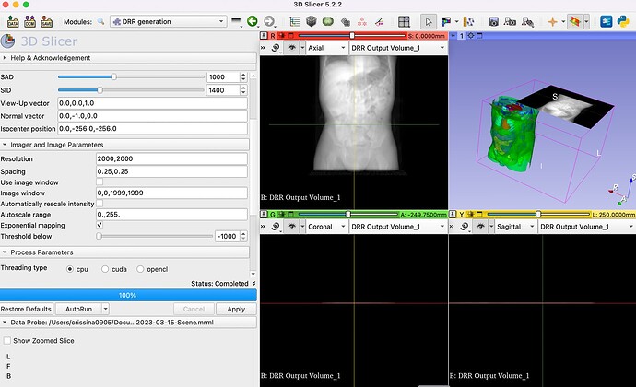Viewport: 636px width, 387px height.
Task: Open the Axial orientation dropdown
Action: pyautogui.click(x=324, y=47)
